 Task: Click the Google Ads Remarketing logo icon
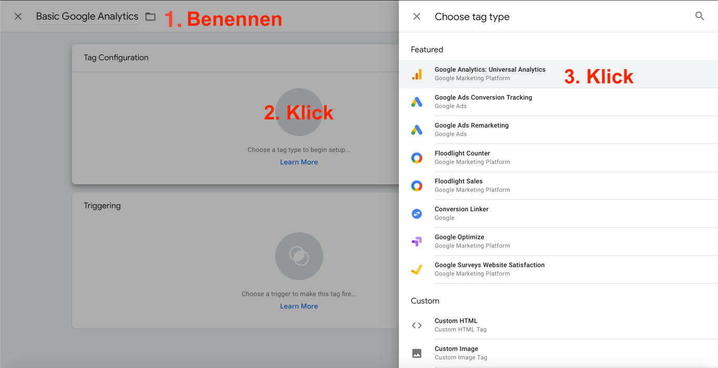coord(417,130)
